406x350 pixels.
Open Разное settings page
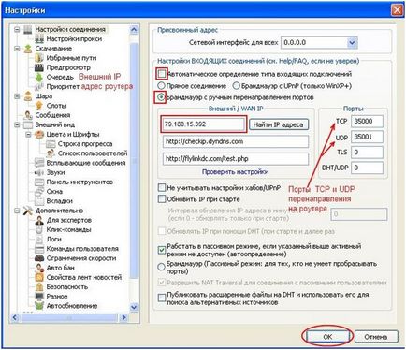click(57, 297)
